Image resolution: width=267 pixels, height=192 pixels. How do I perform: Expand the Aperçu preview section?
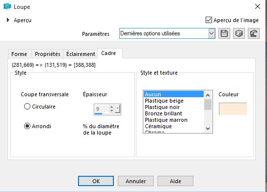8,20
